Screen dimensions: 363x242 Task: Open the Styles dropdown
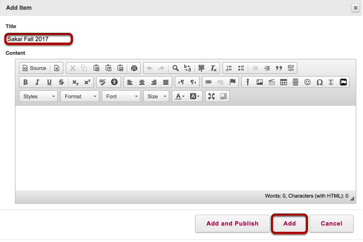tap(38, 96)
